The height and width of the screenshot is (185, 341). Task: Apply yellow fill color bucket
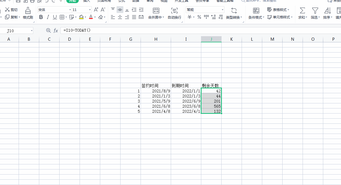coord(81,17)
